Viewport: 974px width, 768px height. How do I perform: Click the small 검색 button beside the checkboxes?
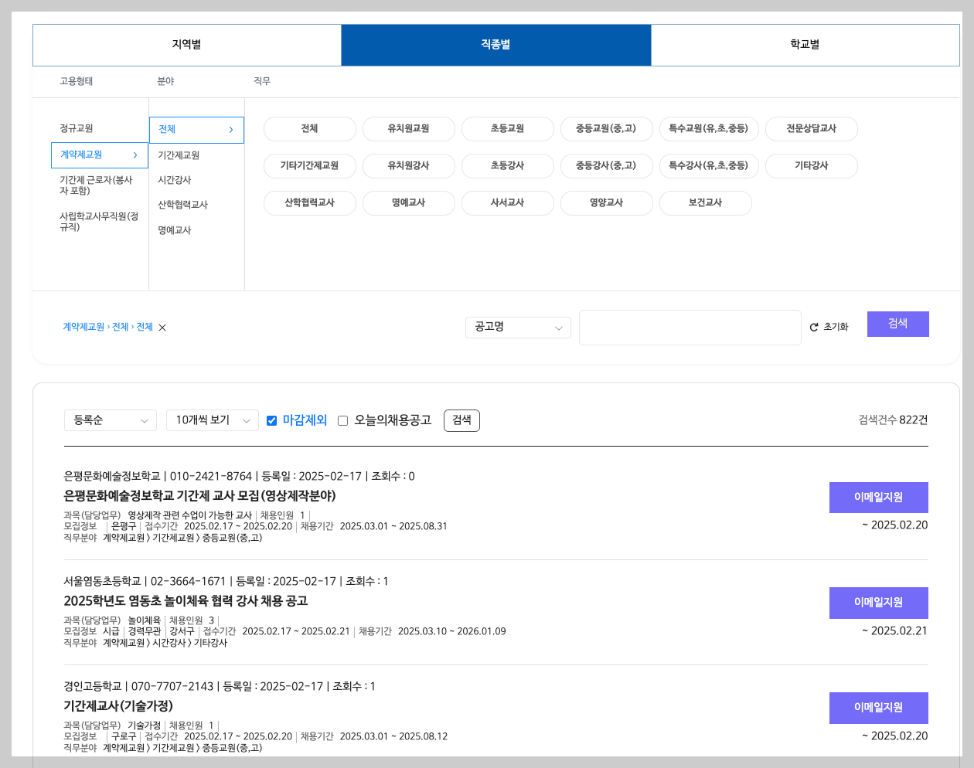pyautogui.click(x=461, y=420)
